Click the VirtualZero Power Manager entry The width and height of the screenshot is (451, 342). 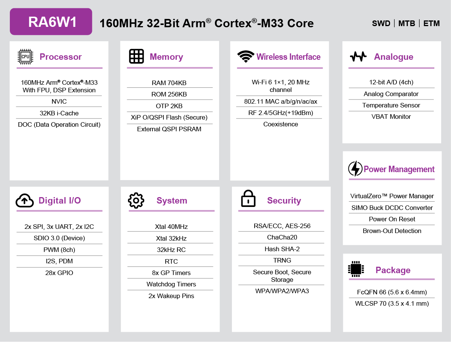click(392, 196)
